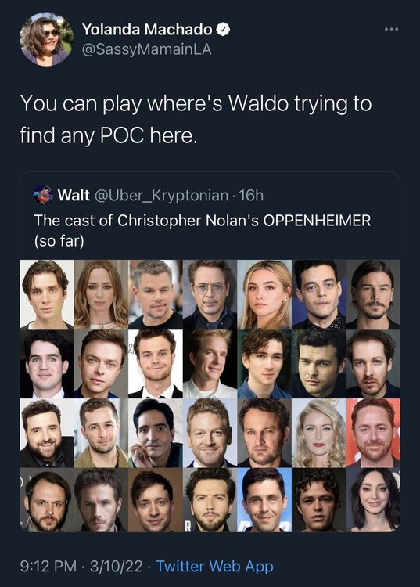Open photo of red-haired man on orange background
420x587 pixels.
372,433
